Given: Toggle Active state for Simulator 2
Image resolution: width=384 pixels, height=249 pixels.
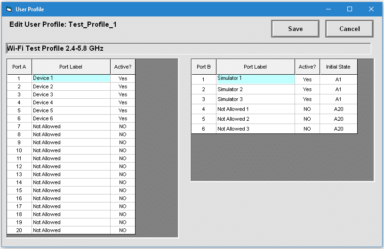Looking at the screenshot, I should (307, 89).
